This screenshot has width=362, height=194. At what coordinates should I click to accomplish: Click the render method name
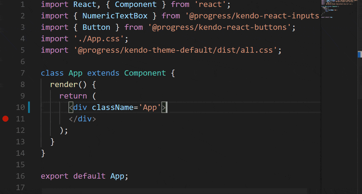tap(64, 85)
